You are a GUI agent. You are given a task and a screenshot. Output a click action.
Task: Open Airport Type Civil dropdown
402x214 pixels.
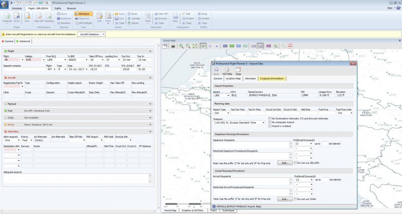[x=228, y=113]
